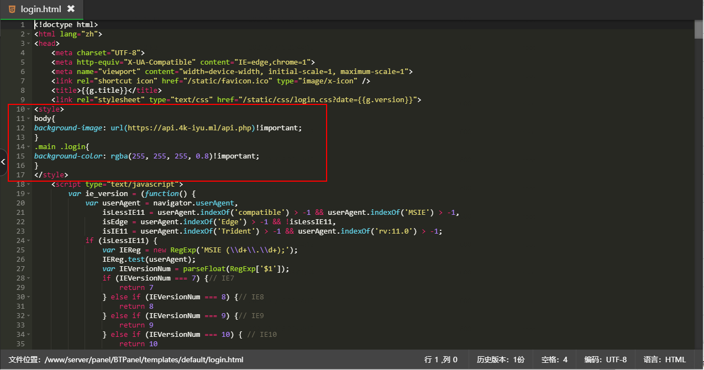Viewport: 704px width, 370px height.
Task: Fold the script tag at line 18
Action: click(29, 184)
